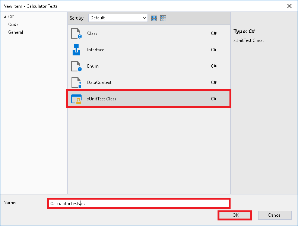
Task: Select the Class item label
Action: [92, 33]
